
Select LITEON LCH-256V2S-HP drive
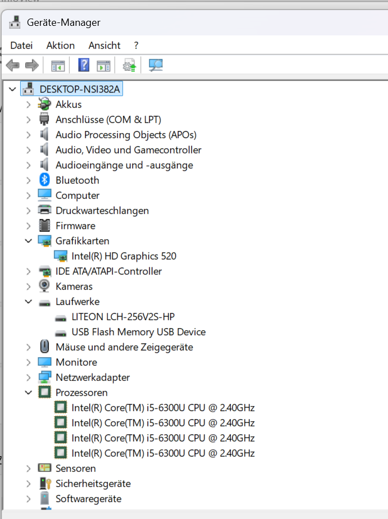pos(123,317)
